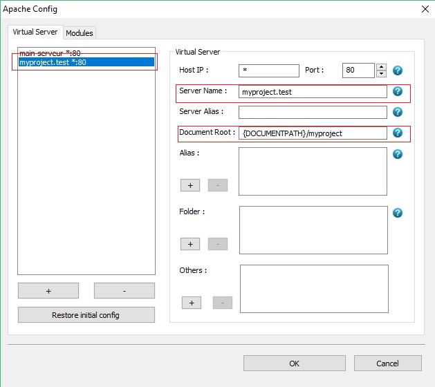Viewport: 435px width, 387px height.
Task: Add an Others entry with plus button
Action: pos(192,303)
